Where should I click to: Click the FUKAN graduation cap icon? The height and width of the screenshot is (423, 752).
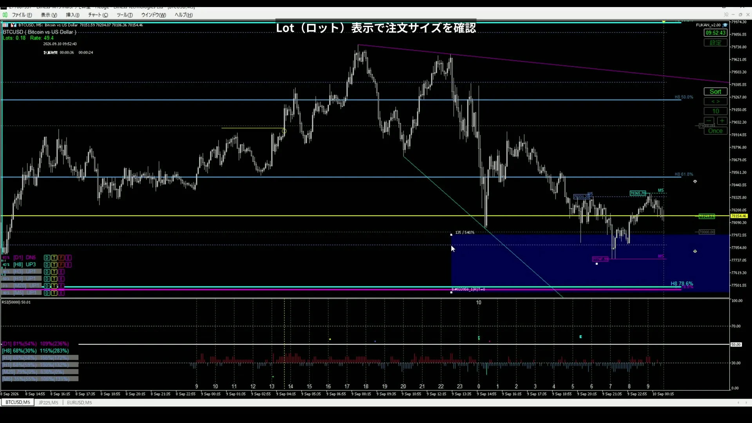click(725, 25)
